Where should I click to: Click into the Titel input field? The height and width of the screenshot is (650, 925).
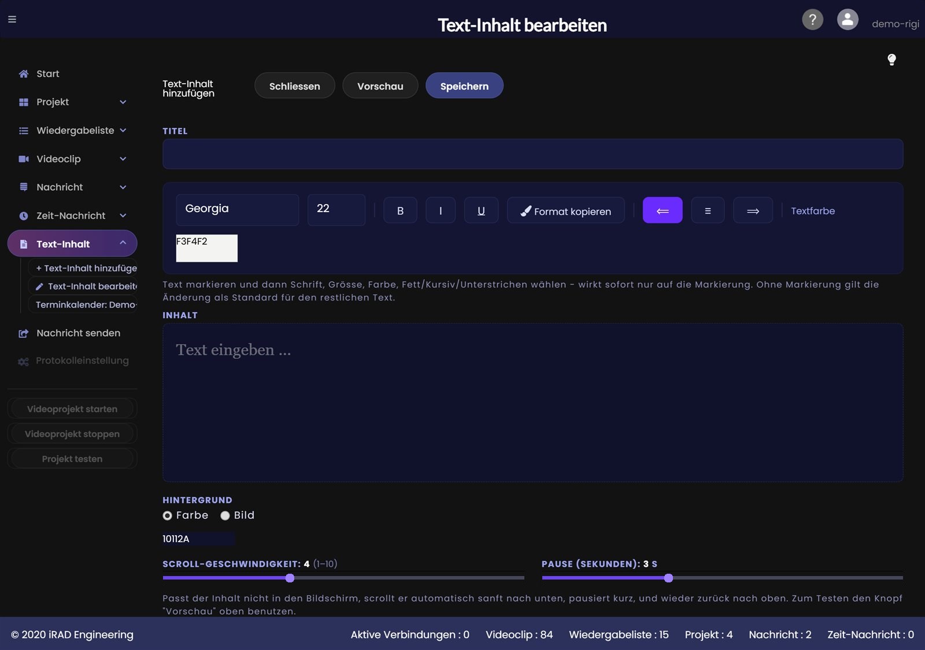(x=532, y=154)
